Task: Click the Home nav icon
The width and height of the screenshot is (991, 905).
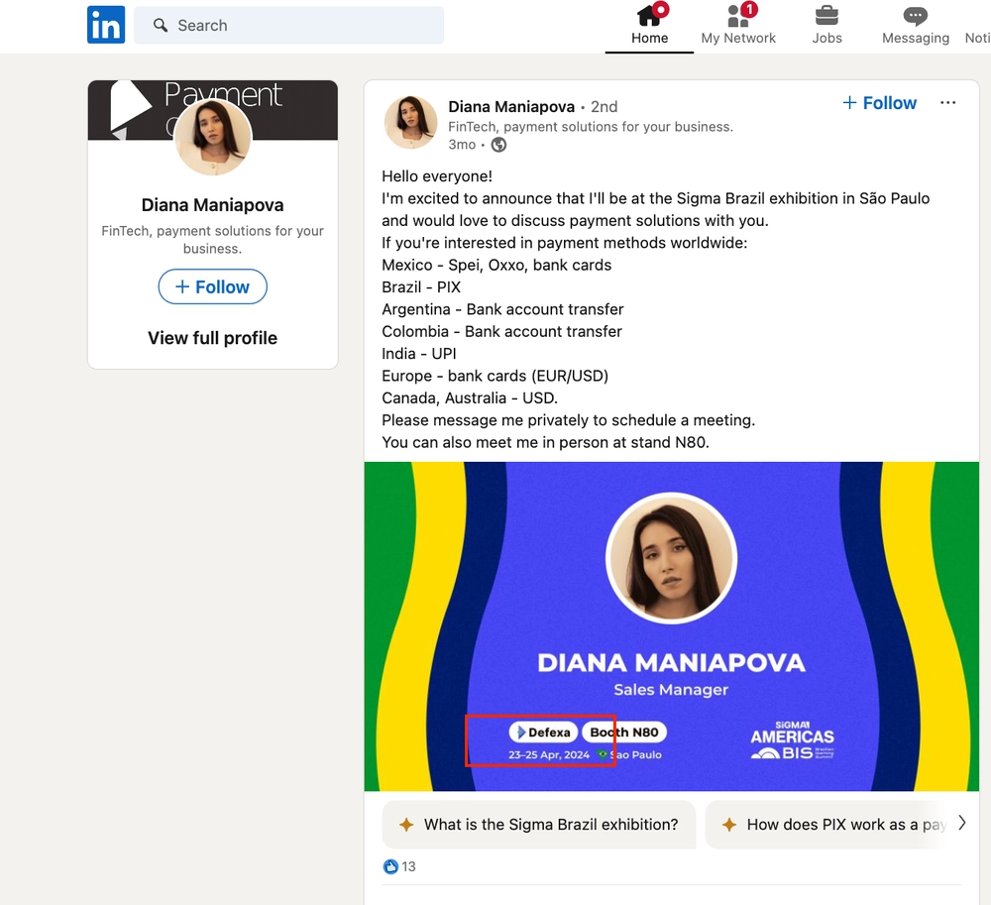Action: click(x=650, y=15)
